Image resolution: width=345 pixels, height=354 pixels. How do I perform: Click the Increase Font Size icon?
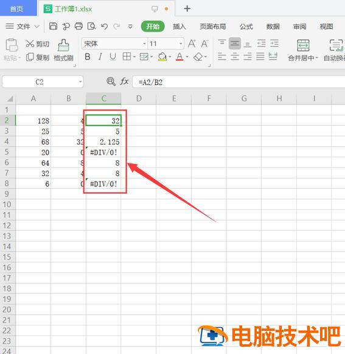click(x=192, y=43)
